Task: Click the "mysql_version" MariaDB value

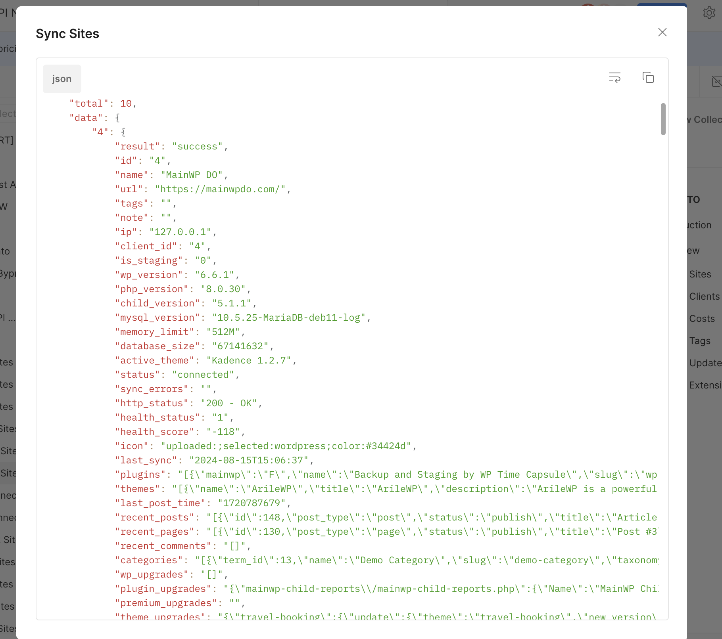Action: coord(288,318)
